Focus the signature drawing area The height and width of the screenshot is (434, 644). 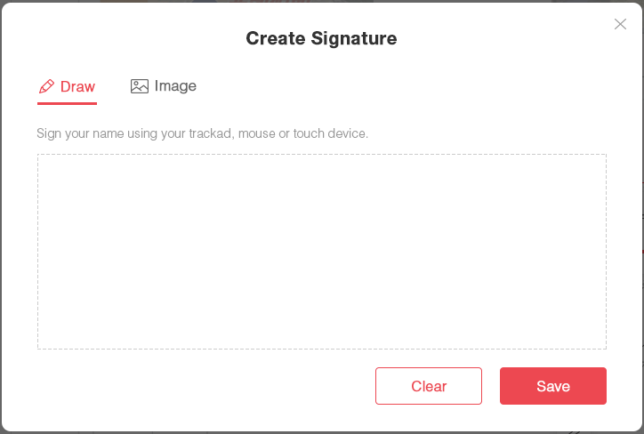coord(321,252)
